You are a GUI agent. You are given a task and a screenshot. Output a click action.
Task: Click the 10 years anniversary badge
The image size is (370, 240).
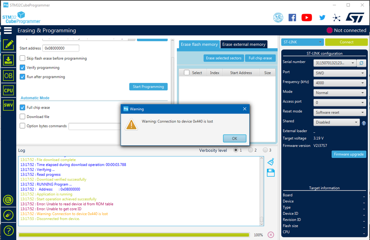[278, 17]
